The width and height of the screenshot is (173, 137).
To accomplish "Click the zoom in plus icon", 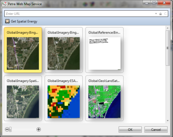I will 38,129.
